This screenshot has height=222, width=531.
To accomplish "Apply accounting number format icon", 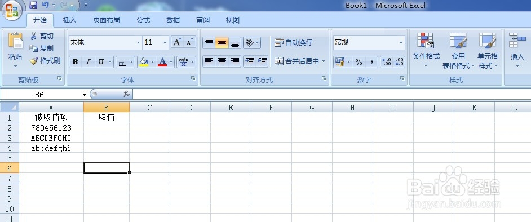I will coord(339,62).
